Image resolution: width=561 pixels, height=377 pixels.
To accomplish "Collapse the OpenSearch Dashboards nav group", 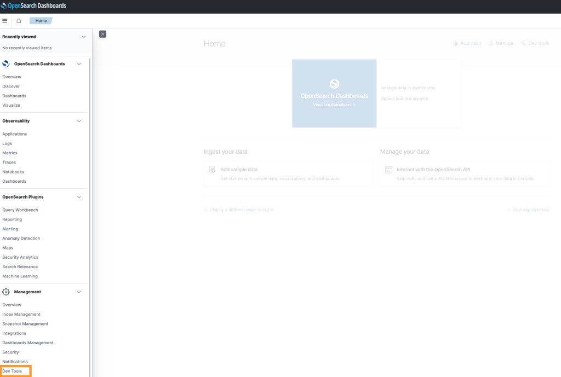I will click(x=79, y=64).
